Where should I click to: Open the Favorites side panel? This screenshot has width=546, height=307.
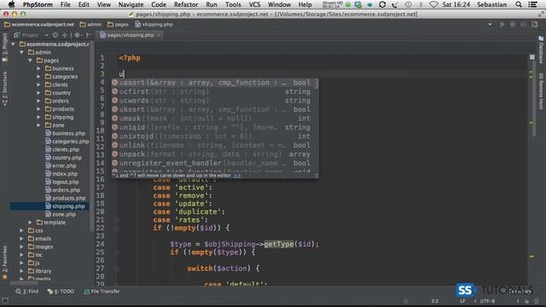4,263
